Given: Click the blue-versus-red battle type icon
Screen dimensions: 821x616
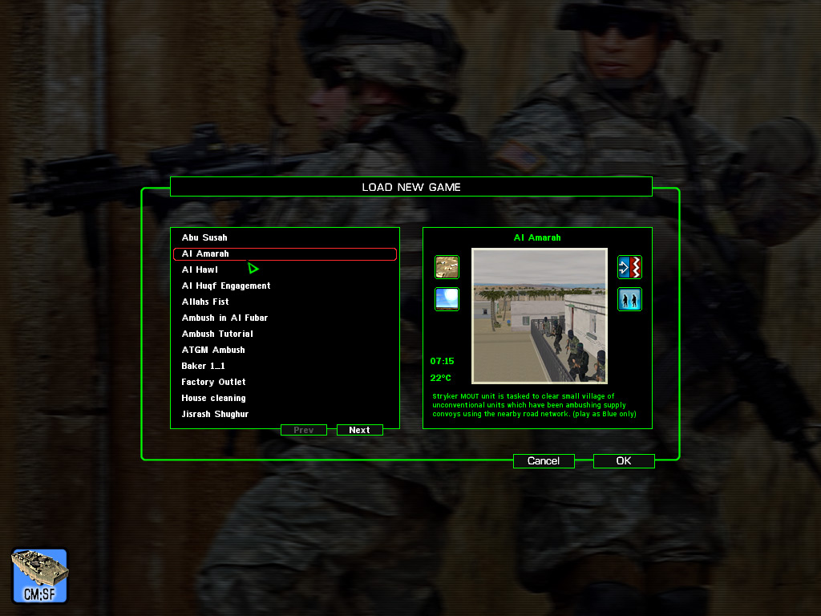Looking at the screenshot, I should click(x=629, y=267).
